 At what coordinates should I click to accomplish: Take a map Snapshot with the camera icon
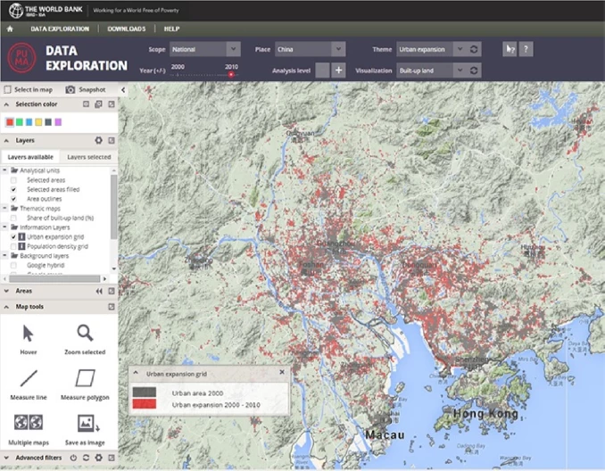(x=70, y=89)
